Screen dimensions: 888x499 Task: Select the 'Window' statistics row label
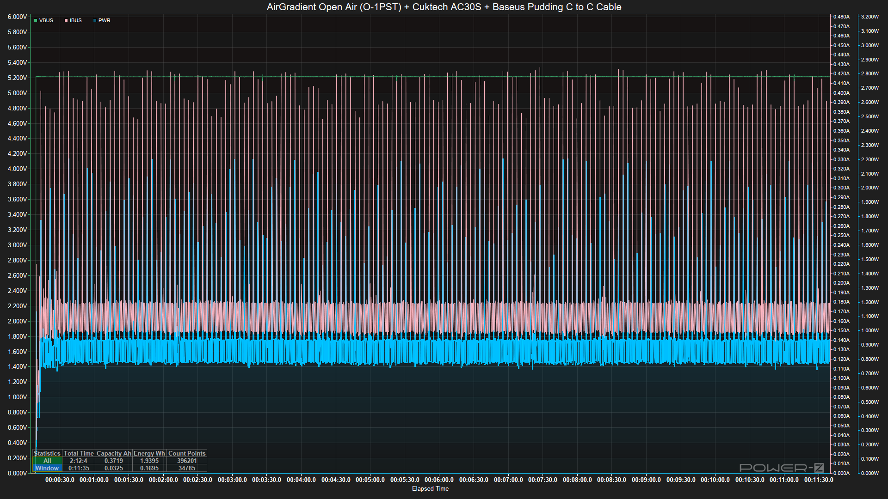coord(47,468)
